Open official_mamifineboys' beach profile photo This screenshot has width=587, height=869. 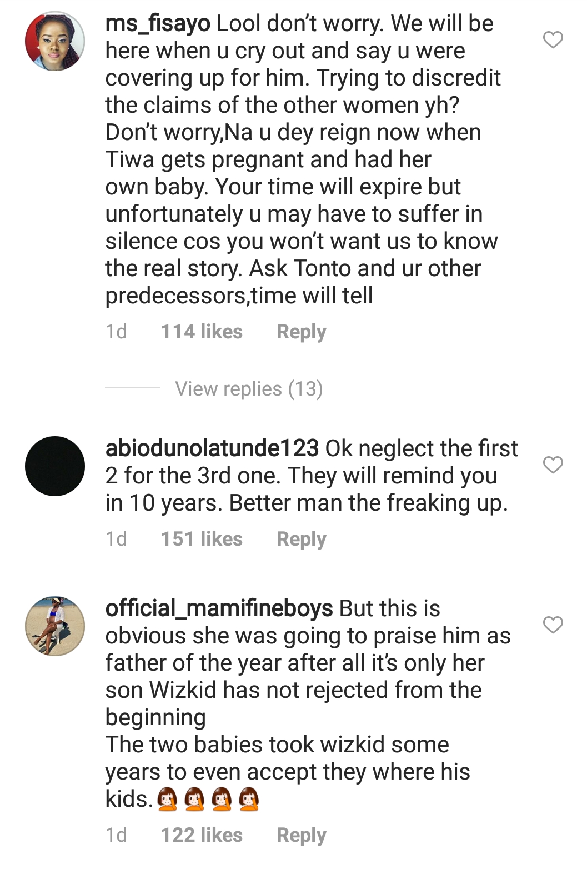tap(55, 626)
